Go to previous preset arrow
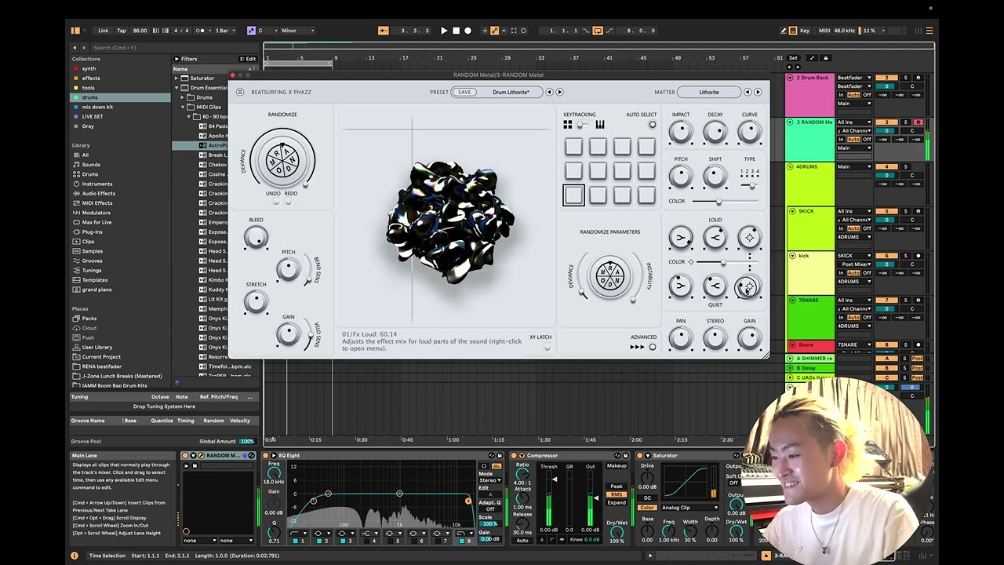The image size is (1004, 565). click(x=550, y=92)
